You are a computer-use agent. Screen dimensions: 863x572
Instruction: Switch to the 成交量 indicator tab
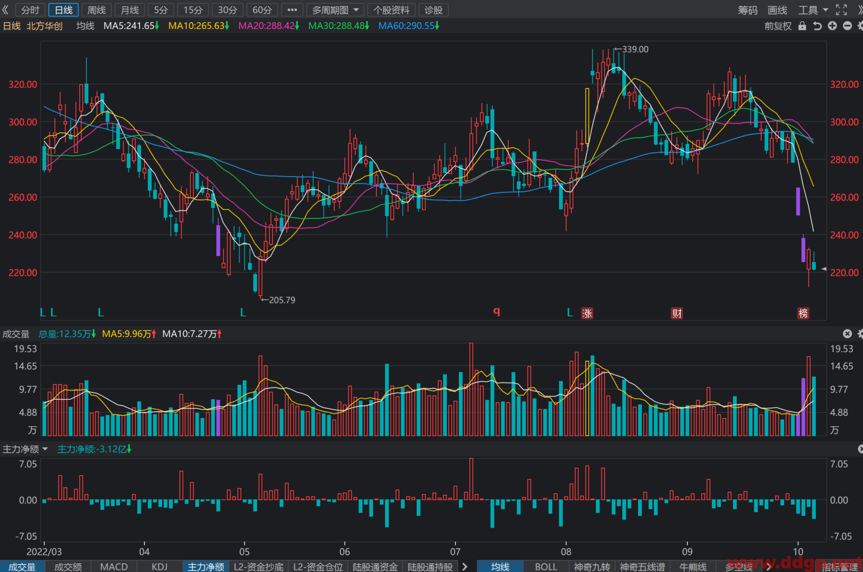22,566
